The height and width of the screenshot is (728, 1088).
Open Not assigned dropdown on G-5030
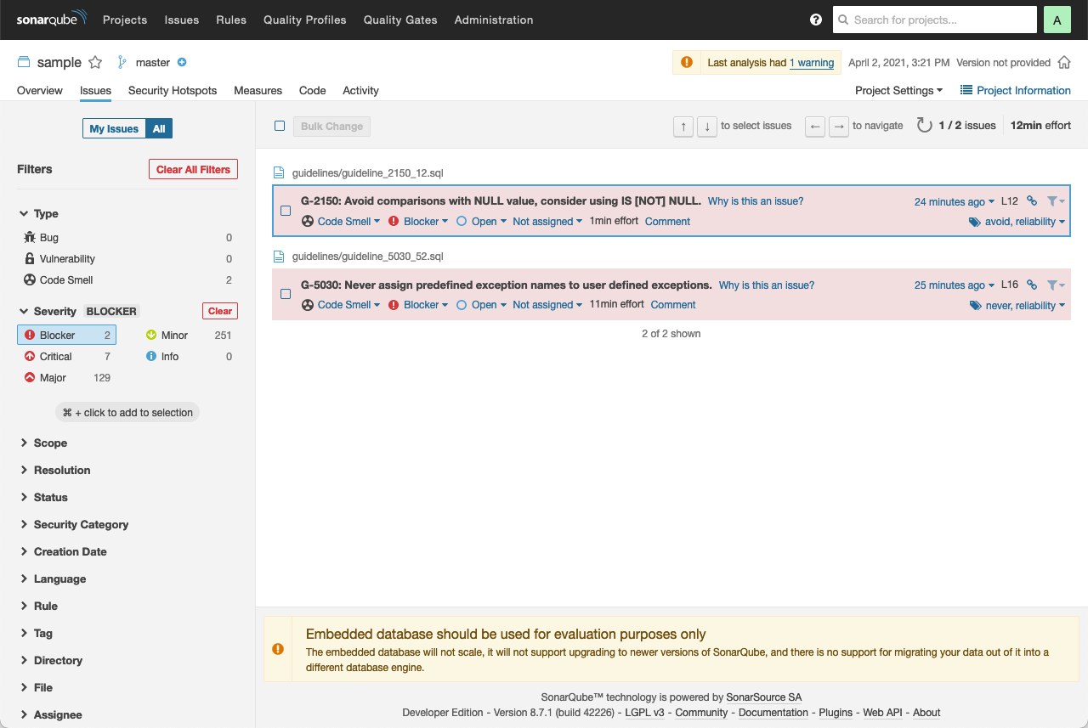click(547, 305)
